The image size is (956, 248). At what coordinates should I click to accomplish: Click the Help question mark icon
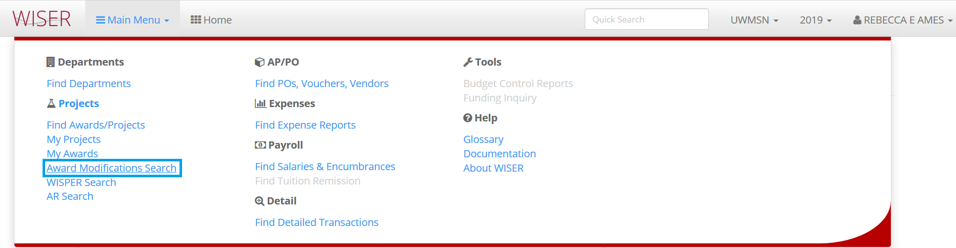tap(468, 118)
